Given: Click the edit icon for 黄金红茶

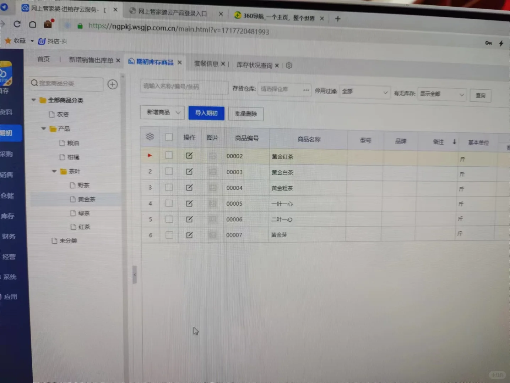Looking at the screenshot, I should tap(189, 155).
